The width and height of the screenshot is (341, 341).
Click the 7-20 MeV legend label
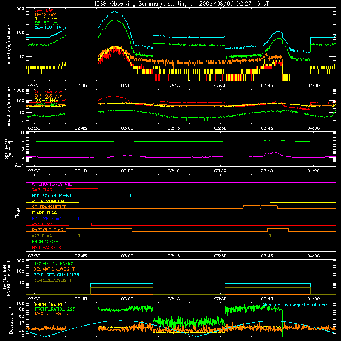click(46, 104)
